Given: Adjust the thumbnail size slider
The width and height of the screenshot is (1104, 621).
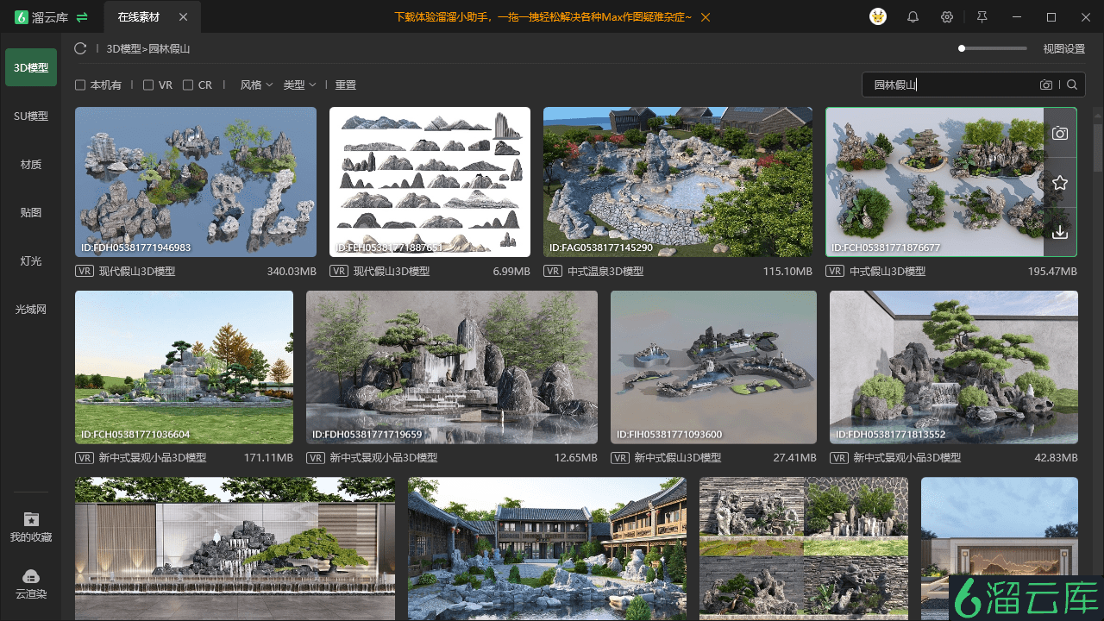Looking at the screenshot, I should point(993,48).
